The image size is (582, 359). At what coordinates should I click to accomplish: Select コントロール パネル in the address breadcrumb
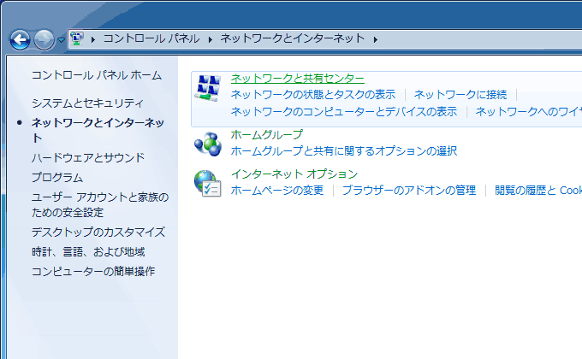[x=151, y=38]
